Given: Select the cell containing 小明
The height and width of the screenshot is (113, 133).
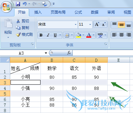Looking at the screenshot, I should click(x=25, y=77).
